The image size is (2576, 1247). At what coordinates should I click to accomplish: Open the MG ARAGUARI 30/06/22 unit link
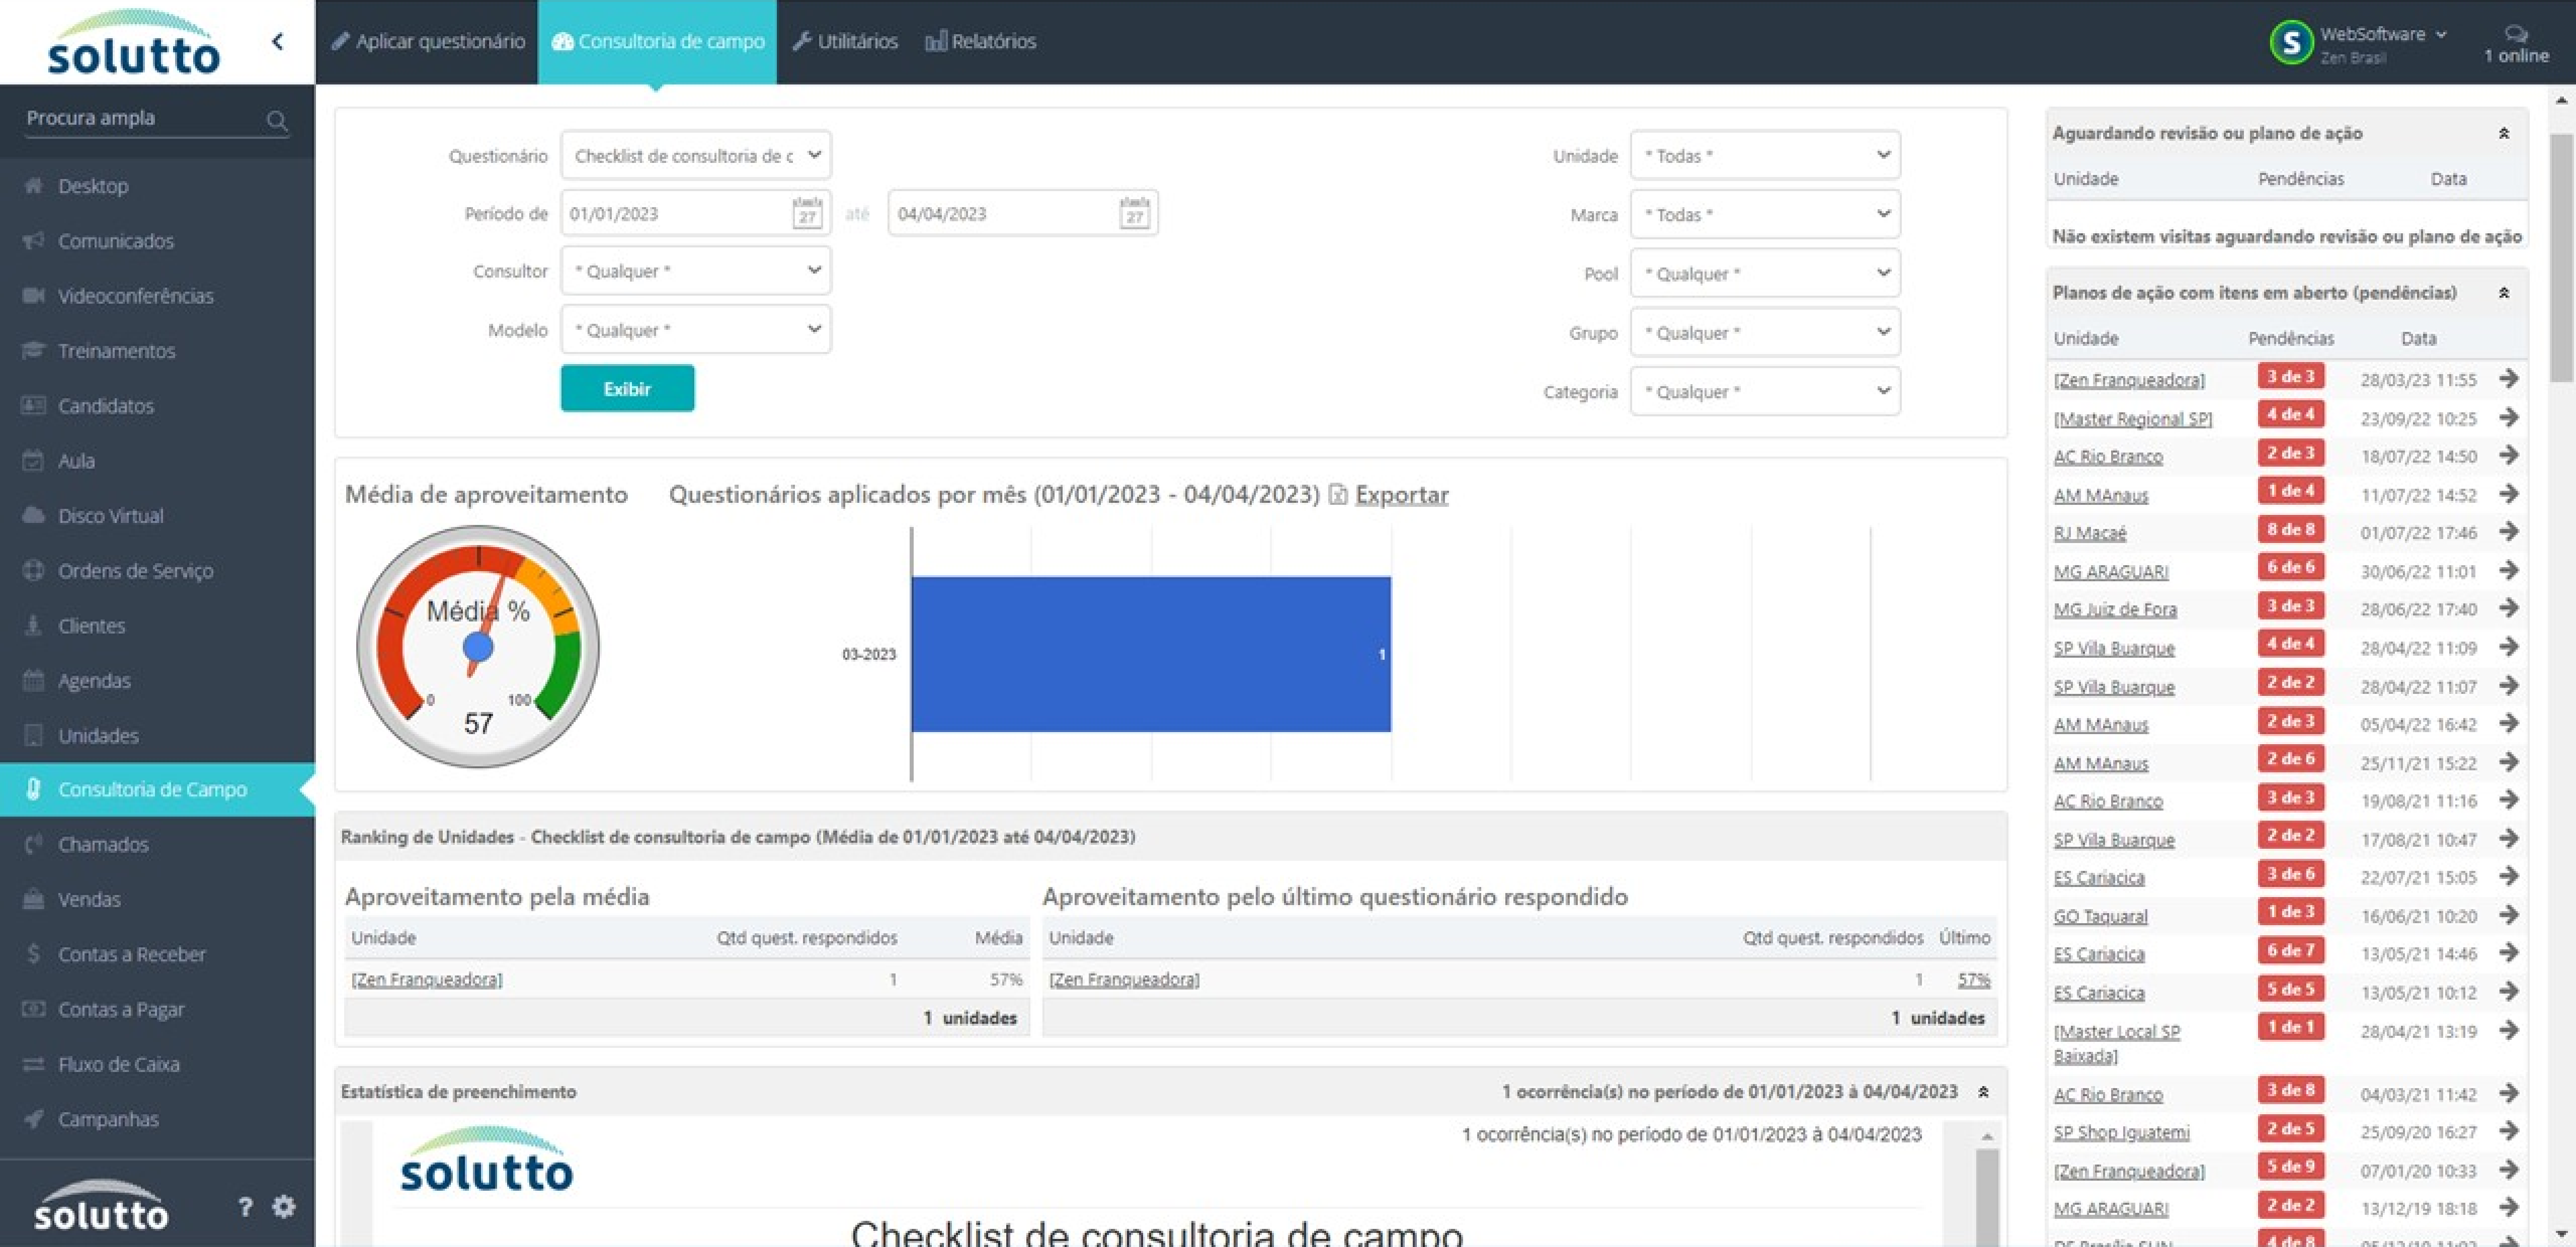[x=2110, y=572]
